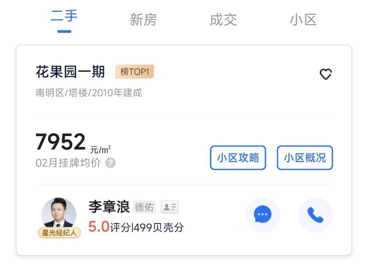Tap the 德佑 brokerage tag

144,207
